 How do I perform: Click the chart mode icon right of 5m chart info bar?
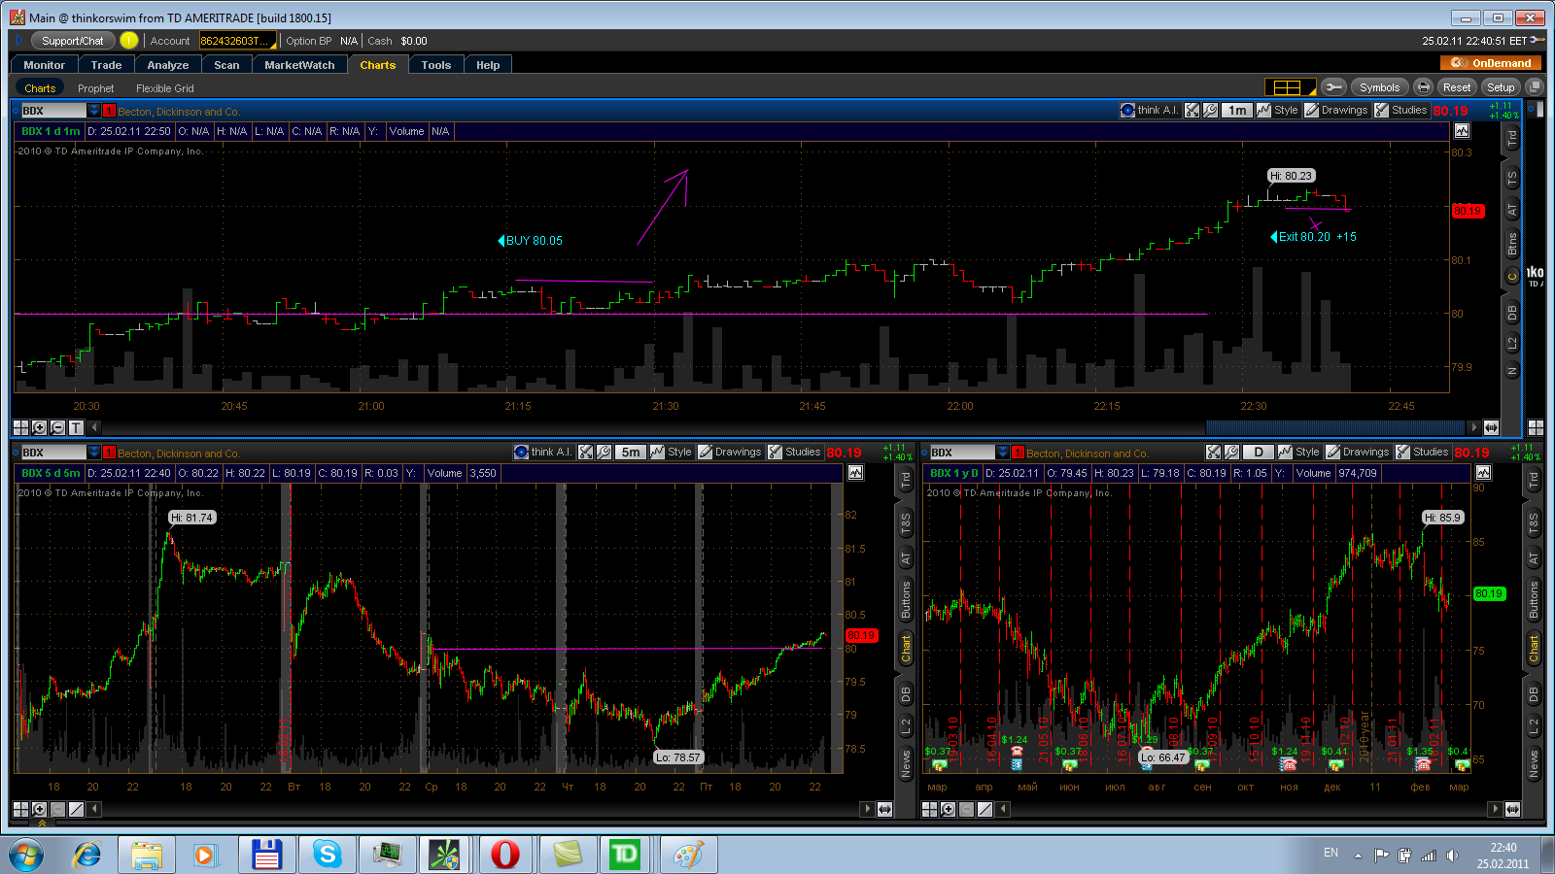(x=855, y=473)
